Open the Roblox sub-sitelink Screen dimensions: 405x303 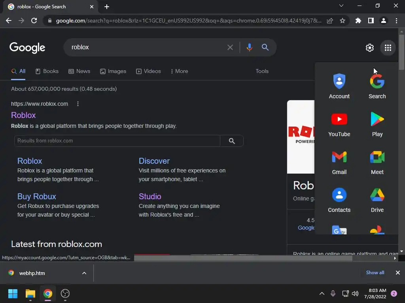click(x=30, y=161)
